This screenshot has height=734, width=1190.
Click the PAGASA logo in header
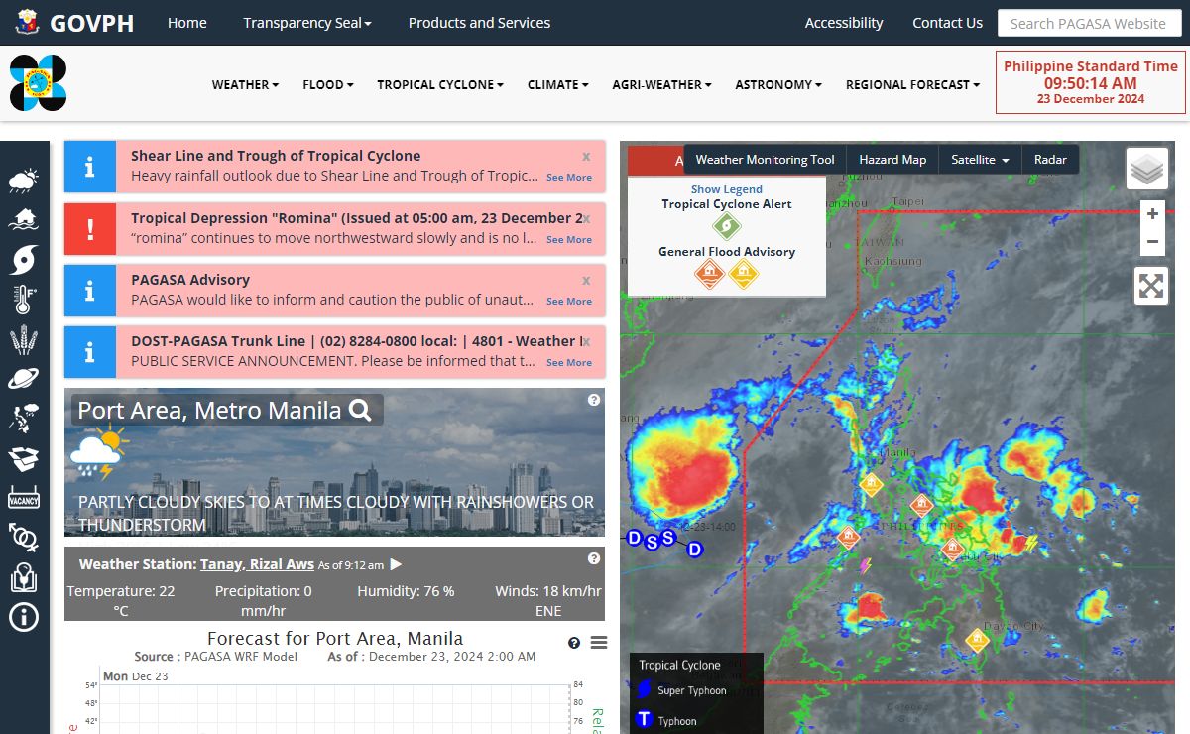point(38,83)
